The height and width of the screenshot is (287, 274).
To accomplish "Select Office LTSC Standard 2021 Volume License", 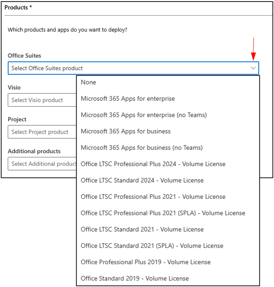I will point(168,229).
